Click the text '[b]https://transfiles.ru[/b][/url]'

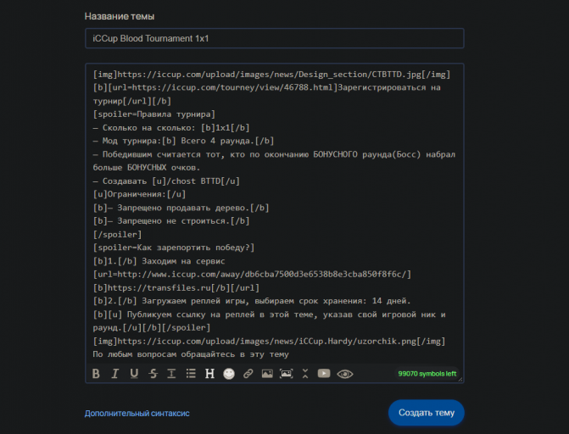click(176, 287)
